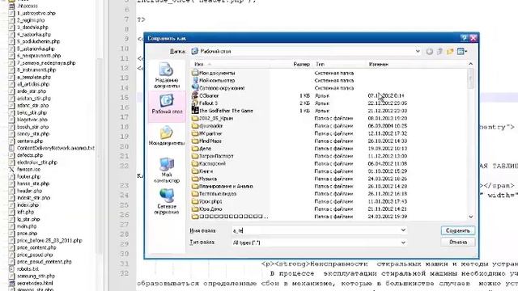
Task: Select the HV partner folder
Action: pos(207,133)
